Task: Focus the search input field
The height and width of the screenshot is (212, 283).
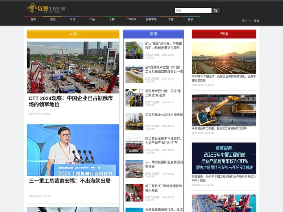Action: click(x=193, y=11)
